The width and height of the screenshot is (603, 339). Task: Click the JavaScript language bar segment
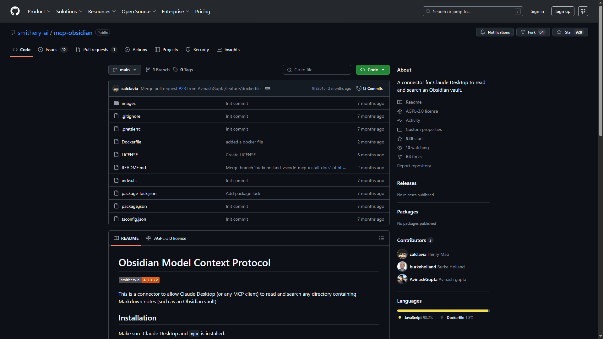(x=442, y=311)
